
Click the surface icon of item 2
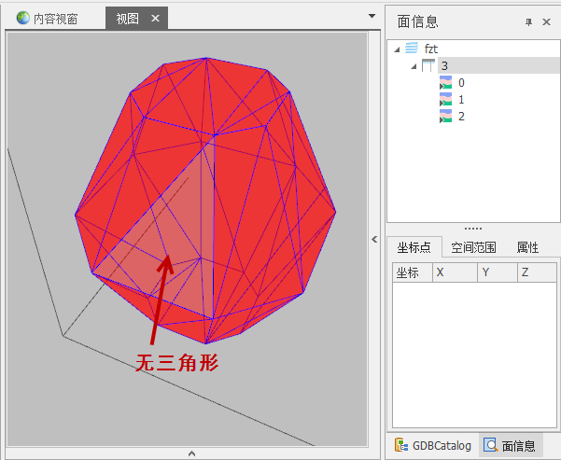click(445, 117)
